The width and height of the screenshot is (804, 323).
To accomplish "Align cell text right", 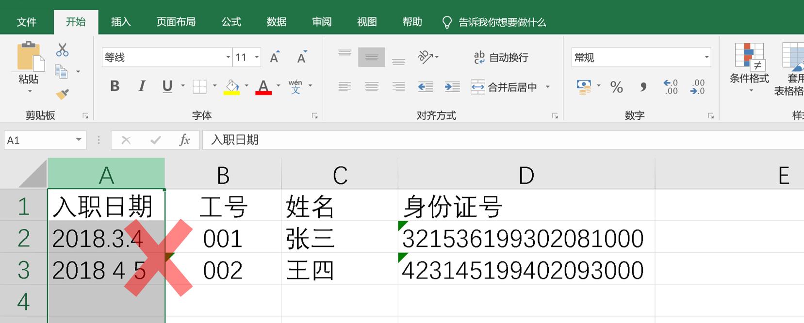I will tap(399, 87).
